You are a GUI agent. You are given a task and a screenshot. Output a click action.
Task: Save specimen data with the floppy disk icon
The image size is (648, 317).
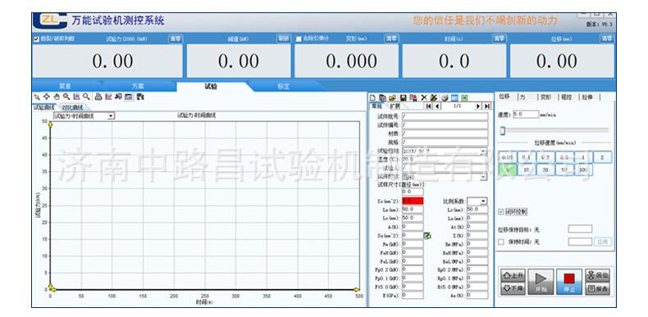click(403, 97)
